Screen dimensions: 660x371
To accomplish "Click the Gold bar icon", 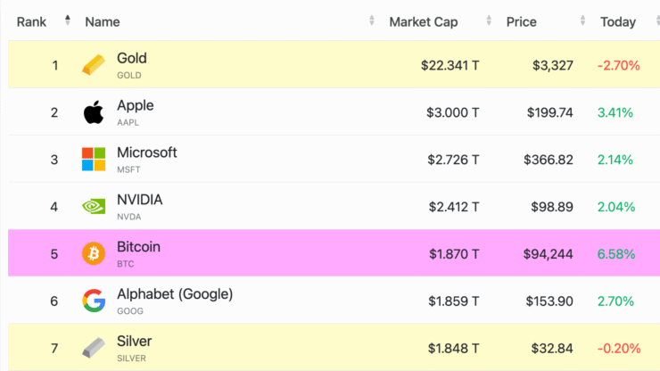I will 94,65.
